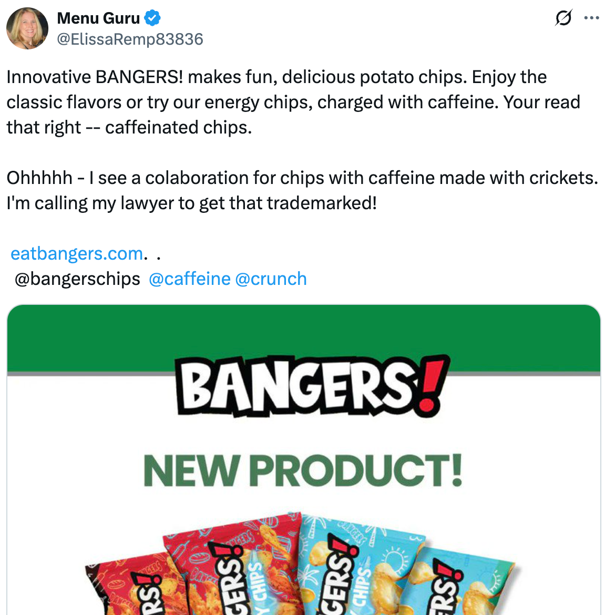Viewport: 615px width, 615px height.
Task: Click the blue verified checkmark badge
Action: (x=152, y=18)
